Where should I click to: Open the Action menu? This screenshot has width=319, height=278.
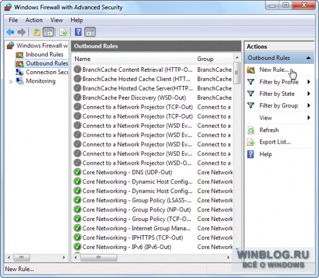[34, 20]
